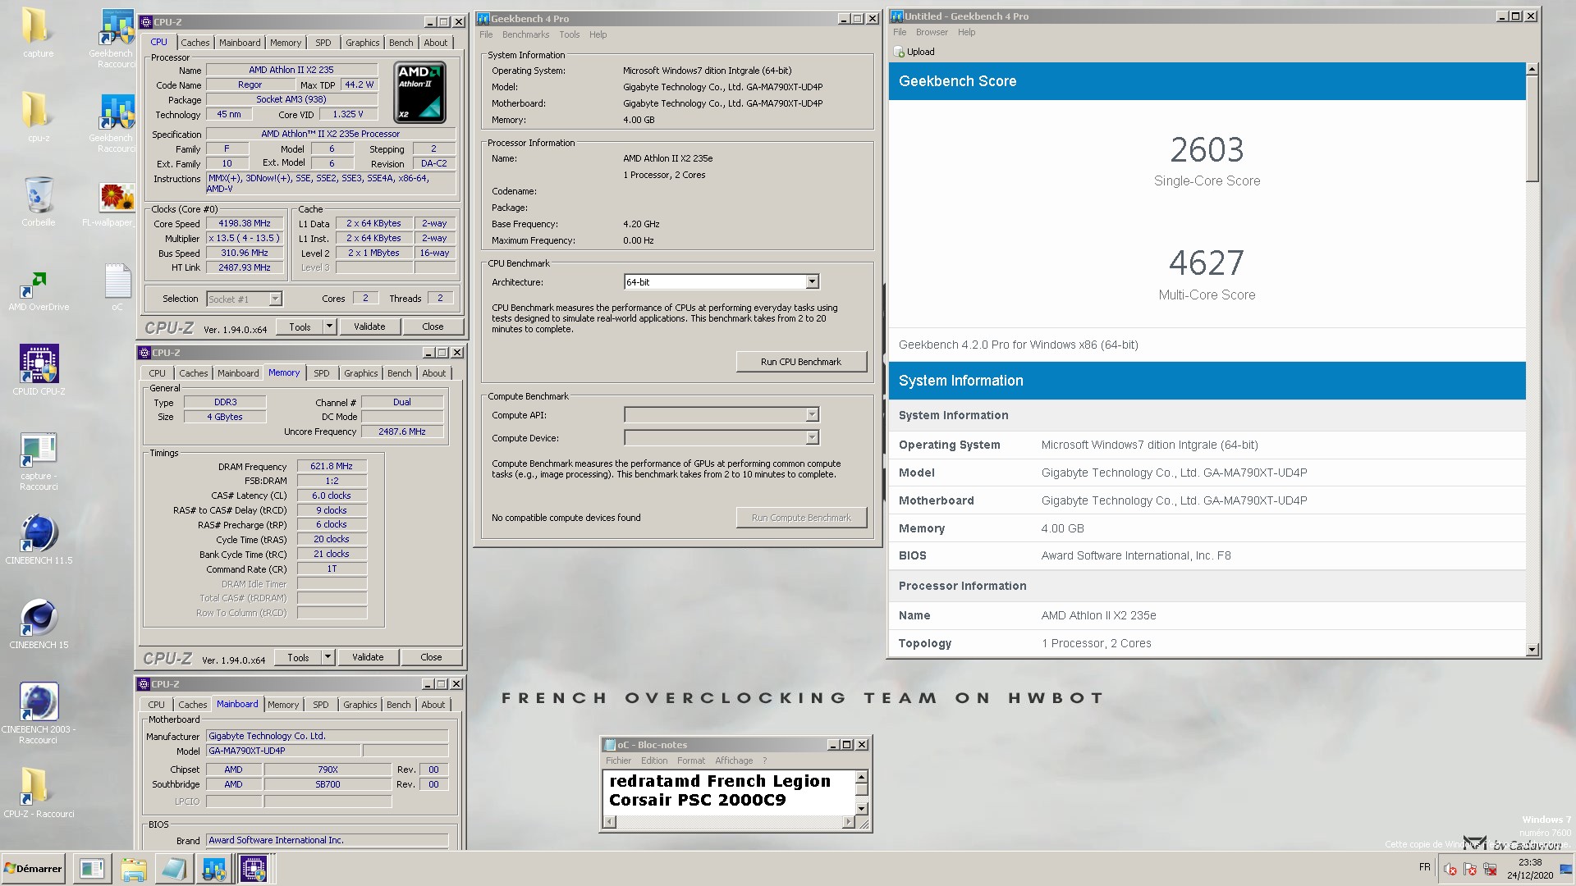Open Tools menu in Geekbench 4 Pro

[x=570, y=34]
